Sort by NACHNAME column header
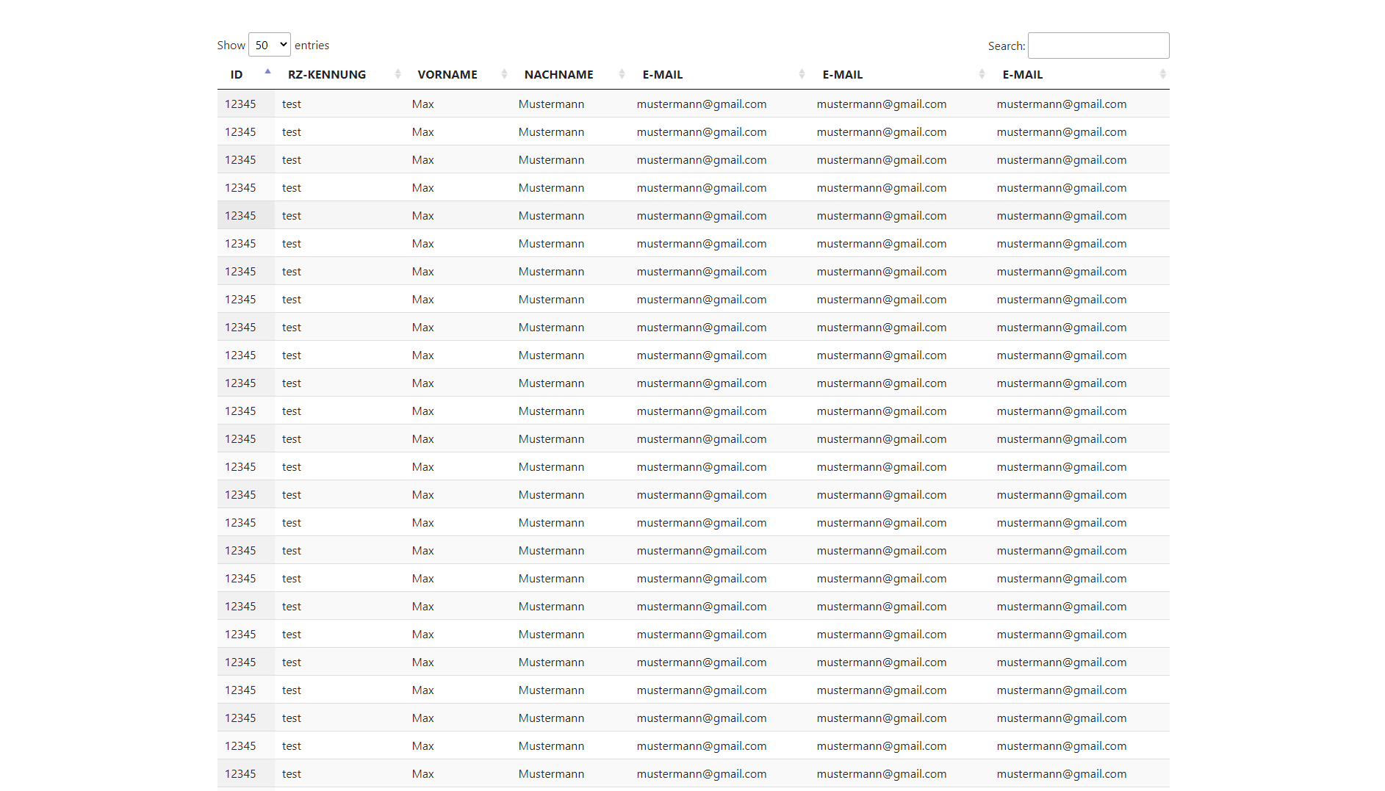Image resolution: width=1385 pixels, height=791 pixels. pos(571,74)
